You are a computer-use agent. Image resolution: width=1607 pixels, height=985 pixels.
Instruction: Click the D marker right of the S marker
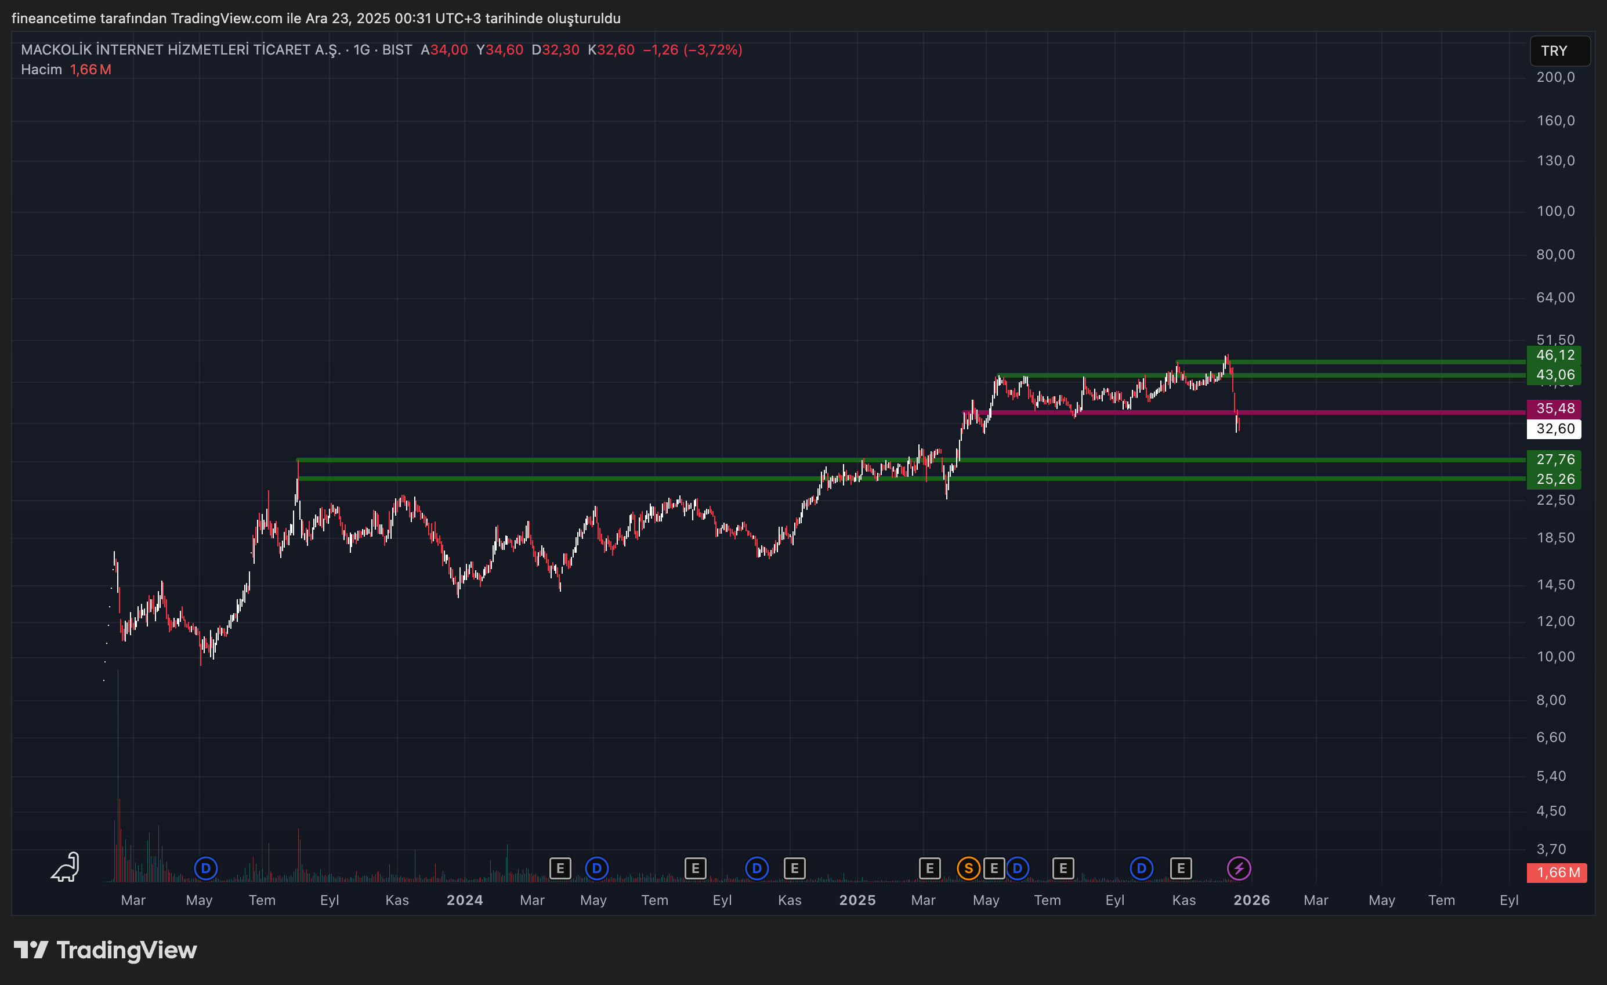pos(1018,868)
